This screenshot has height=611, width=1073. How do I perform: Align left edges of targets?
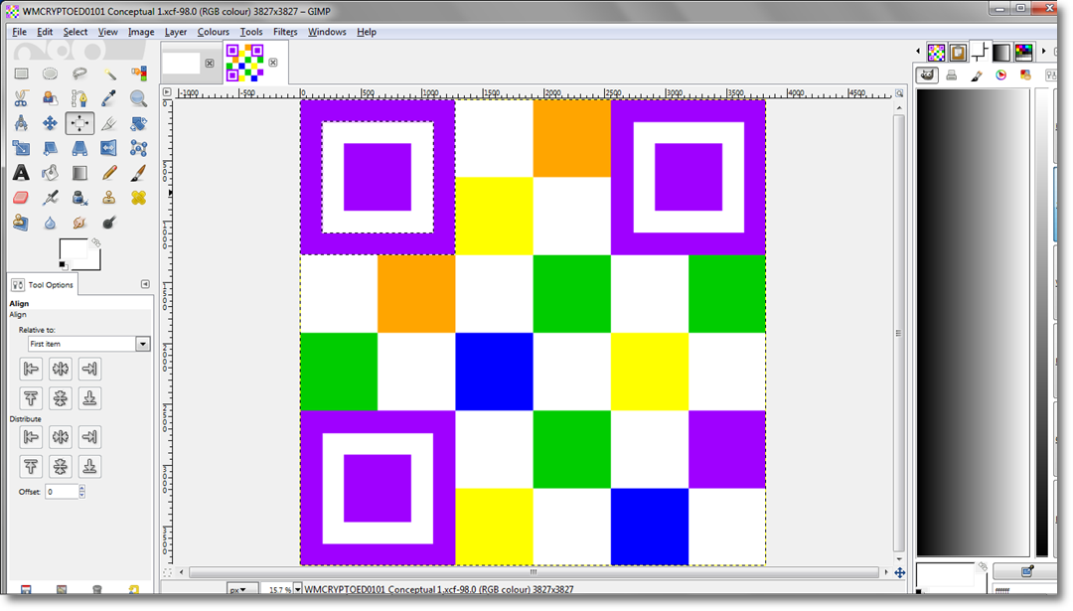31,369
